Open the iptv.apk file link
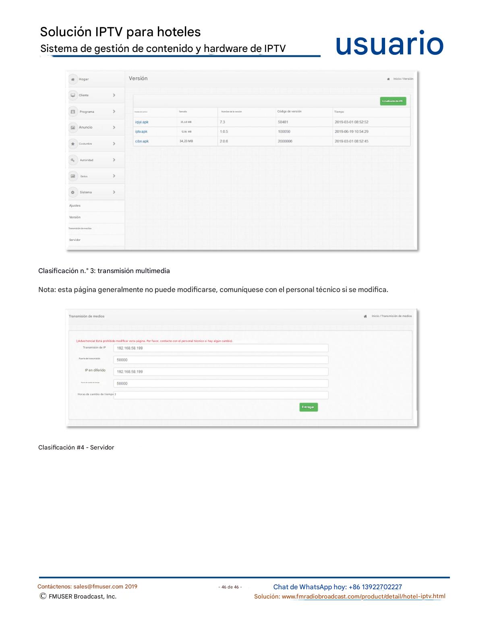 click(x=141, y=132)
